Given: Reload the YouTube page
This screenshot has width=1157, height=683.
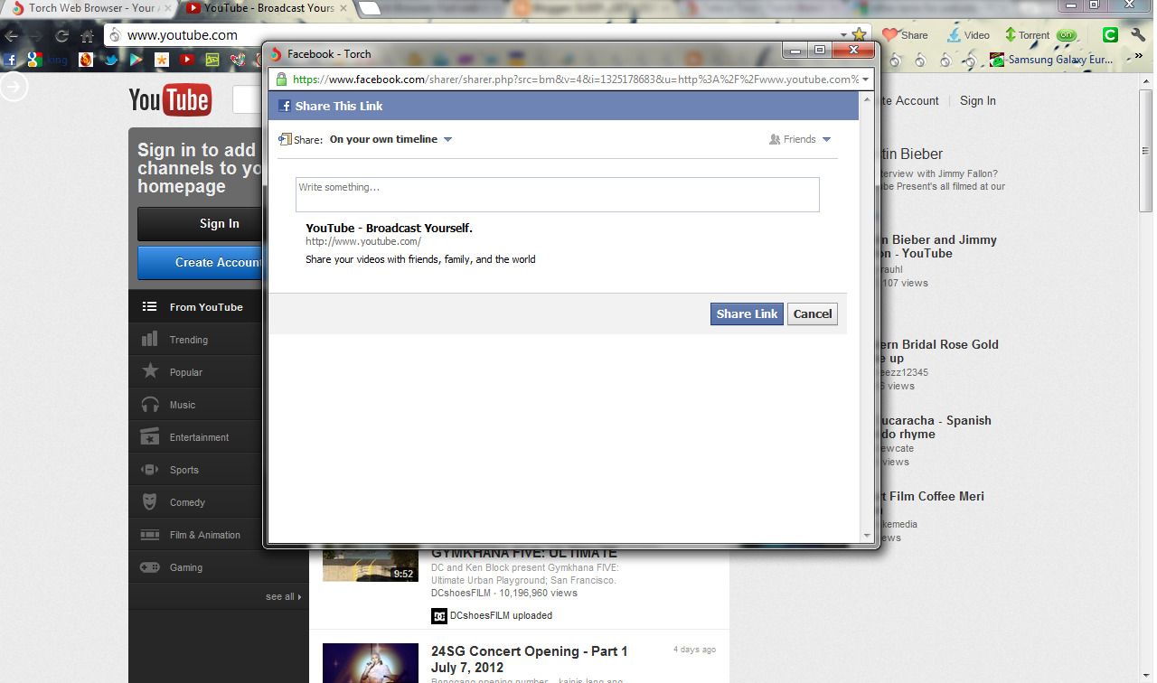Looking at the screenshot, I should click(61, 36).
